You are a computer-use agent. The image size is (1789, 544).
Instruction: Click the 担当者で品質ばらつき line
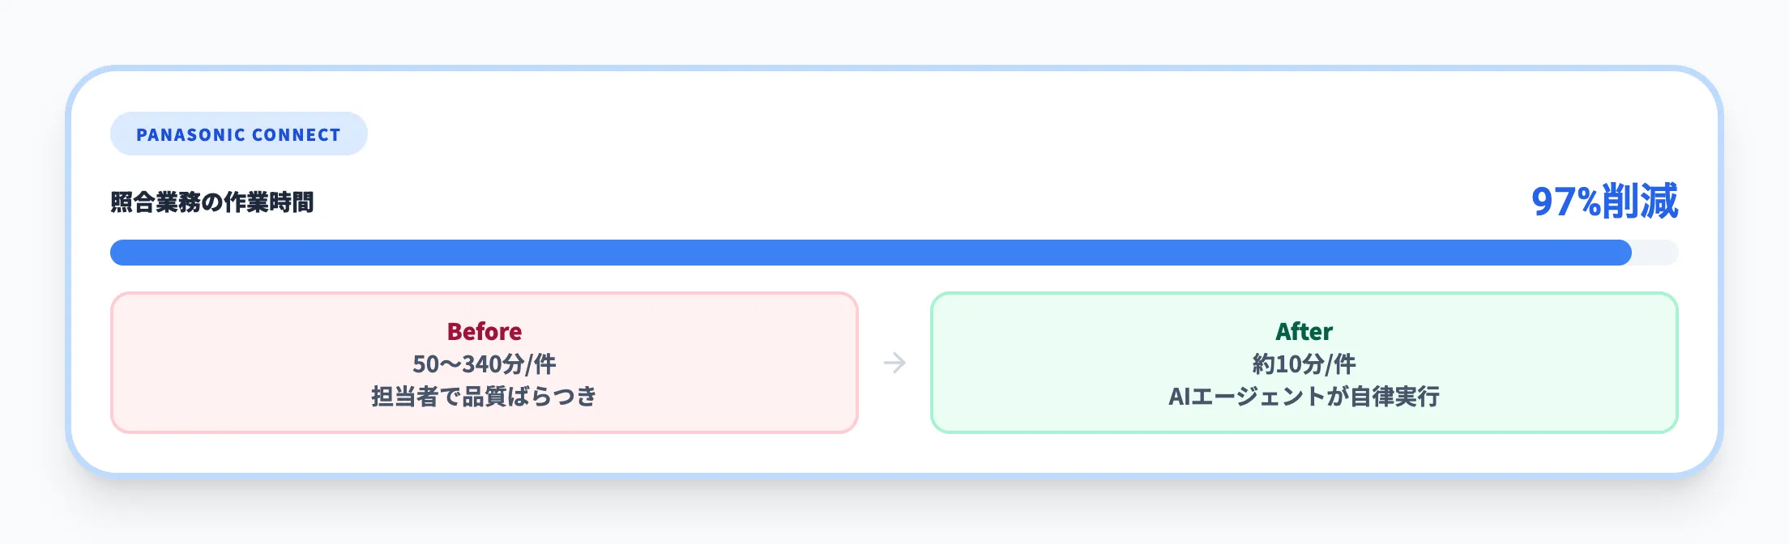pos(485,397)
